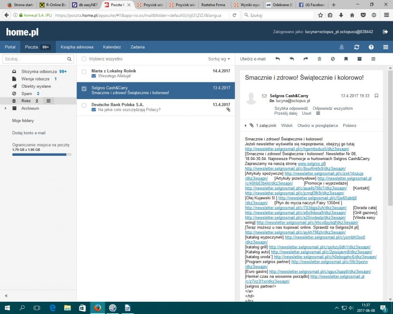Click the sender avatar placeholder
This screenshot has height=314, width=393.
pos(251,98)
